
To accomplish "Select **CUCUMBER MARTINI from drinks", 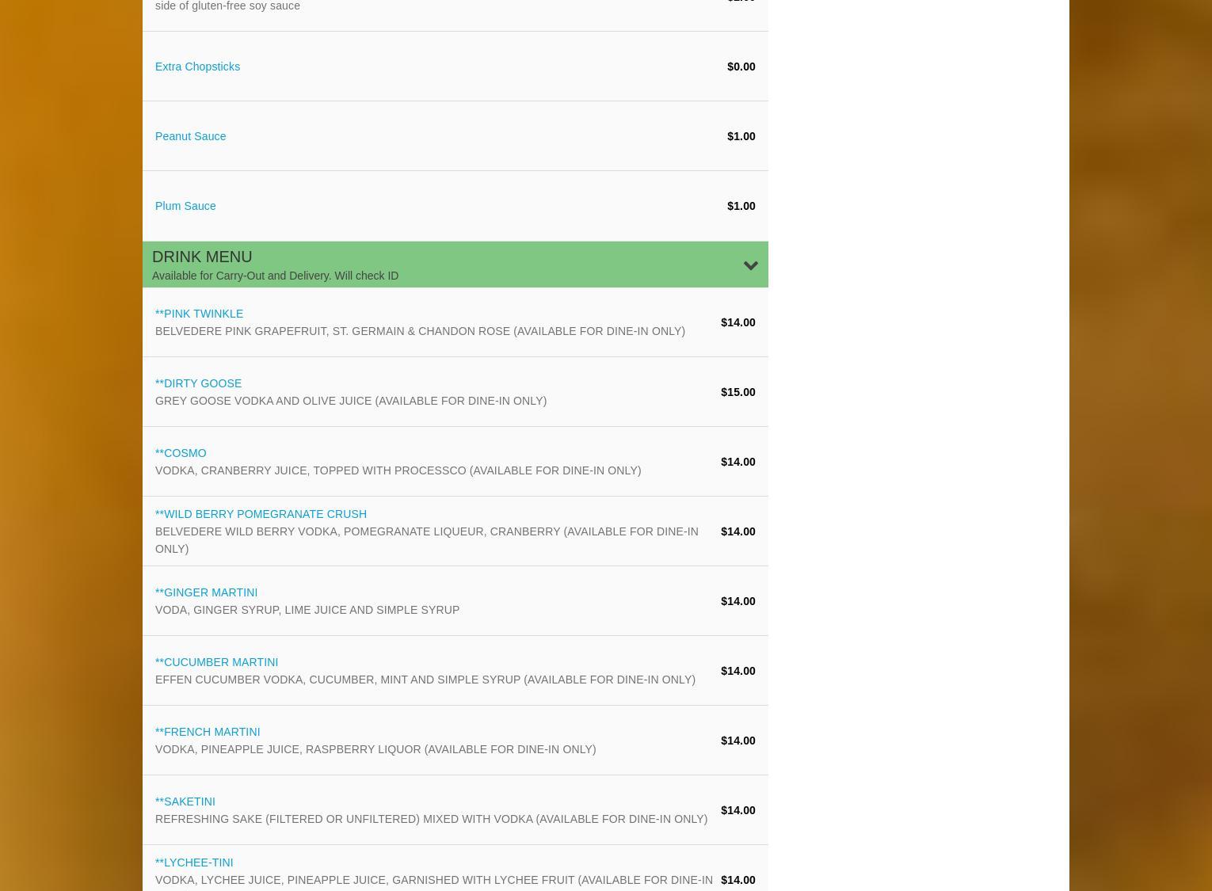I will pos(216,662).
